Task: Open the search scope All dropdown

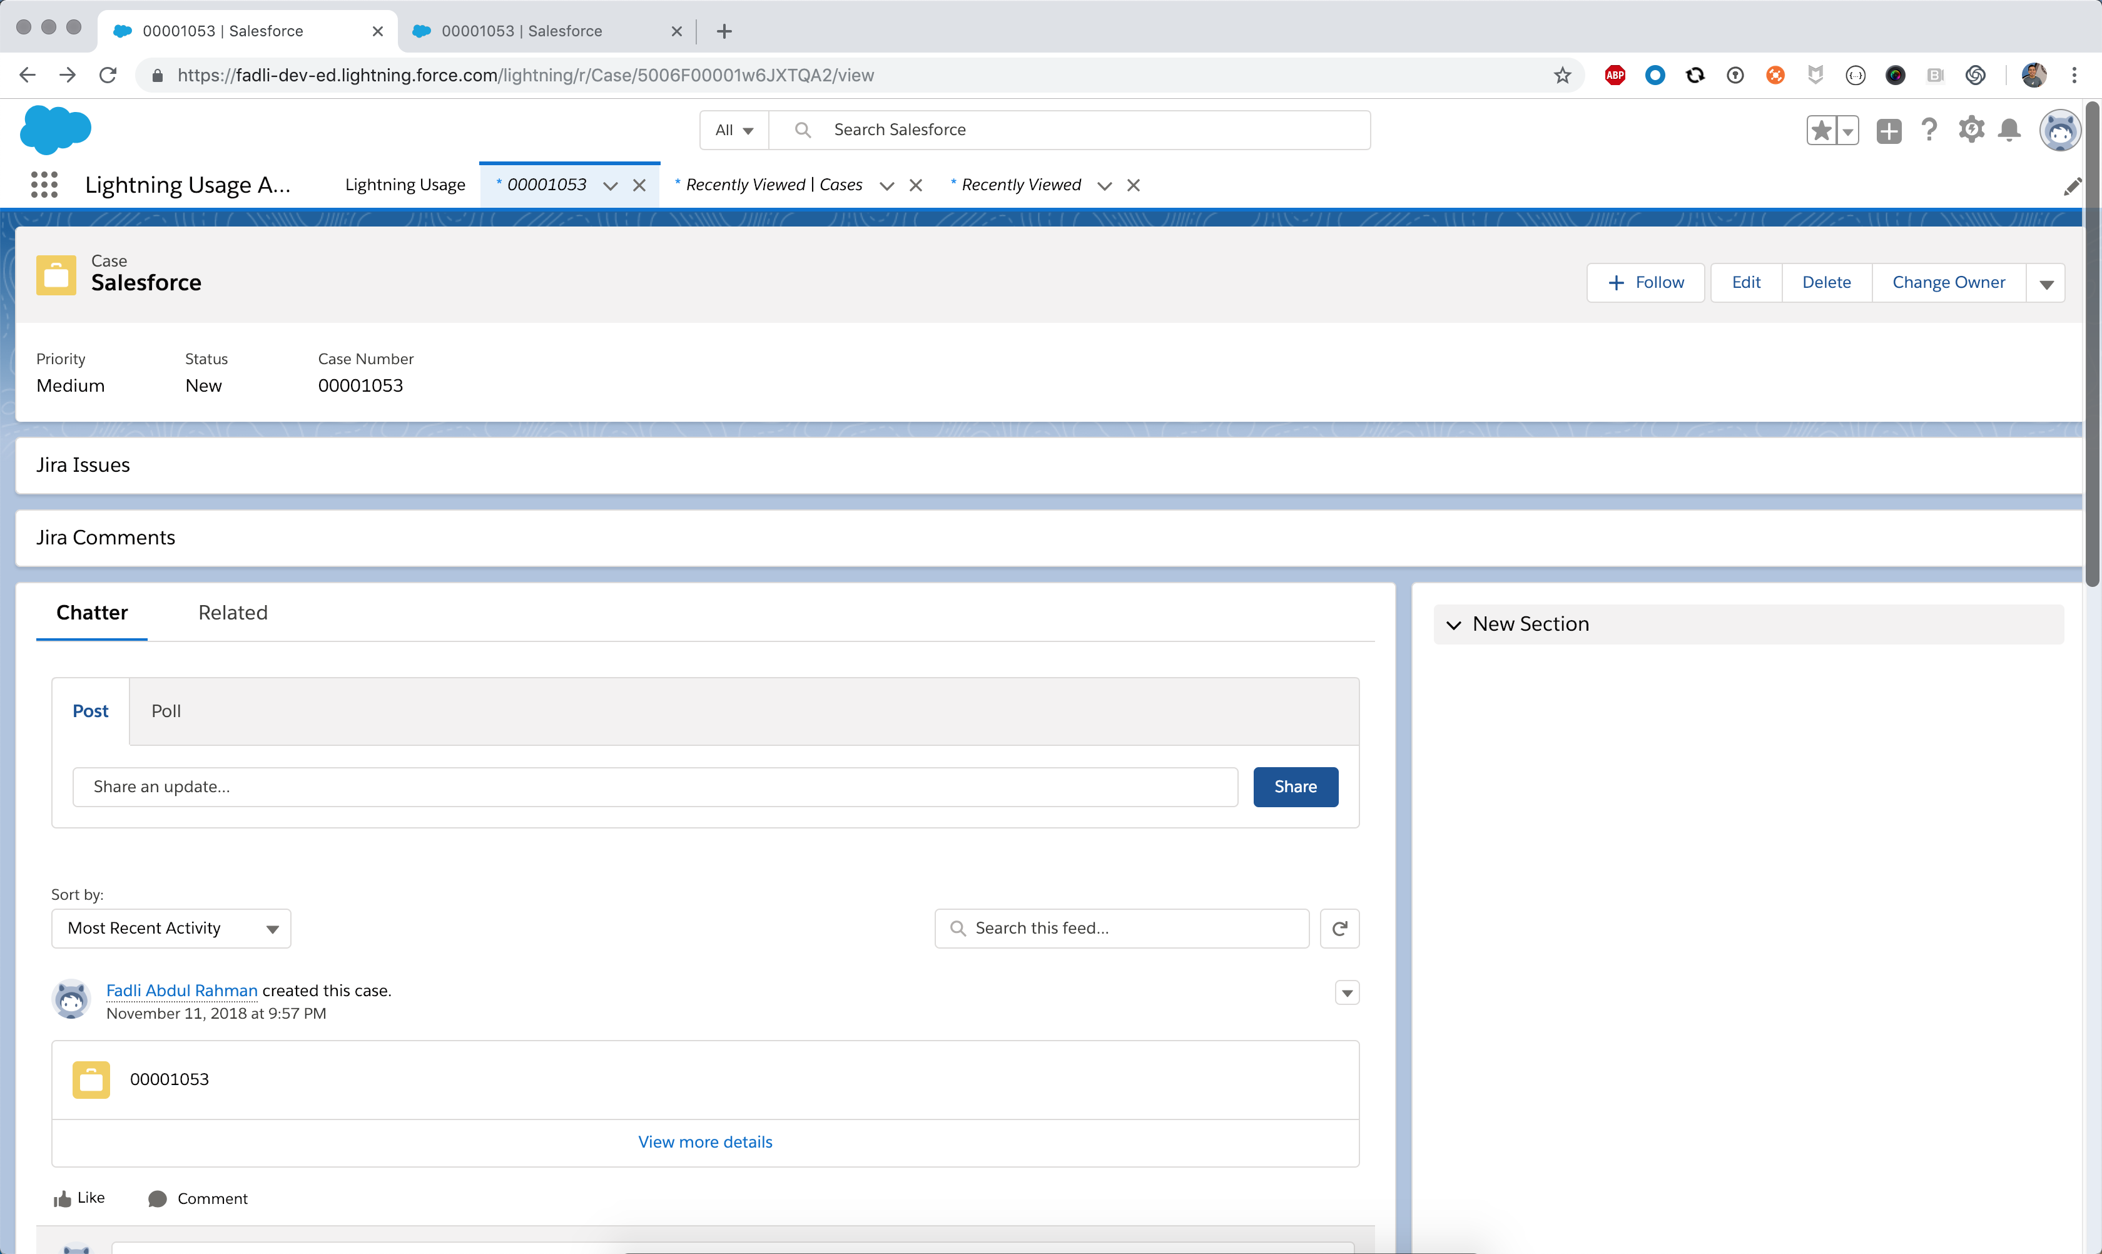Action: [733, 130]
